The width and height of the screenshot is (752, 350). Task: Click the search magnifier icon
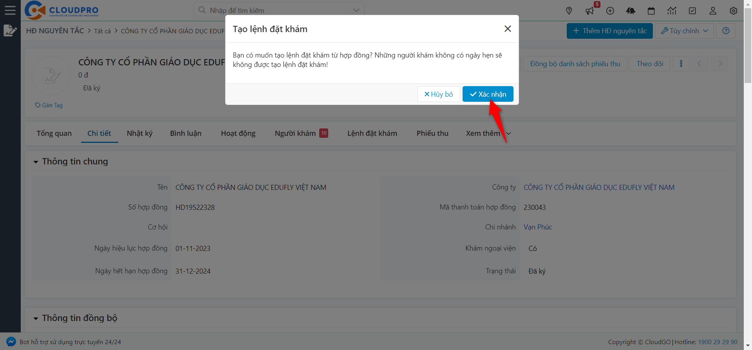tap(202, 10)
